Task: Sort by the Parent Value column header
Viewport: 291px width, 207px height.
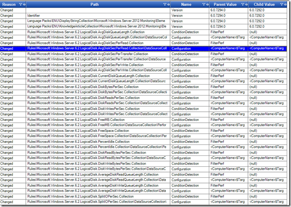Action: 225,4
